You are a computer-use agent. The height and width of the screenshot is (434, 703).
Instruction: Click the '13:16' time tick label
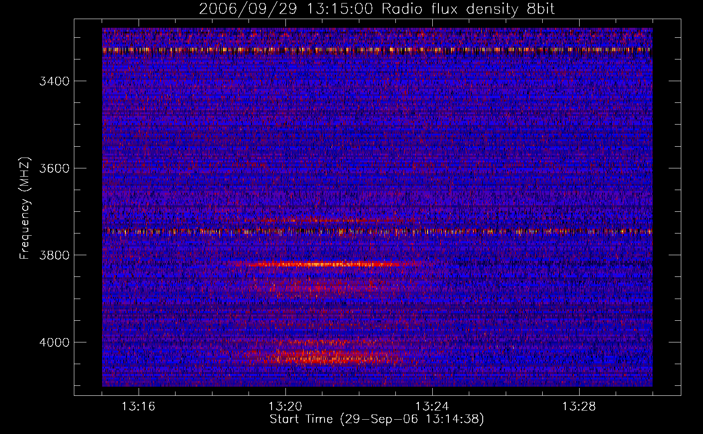[x=139, y=407]
